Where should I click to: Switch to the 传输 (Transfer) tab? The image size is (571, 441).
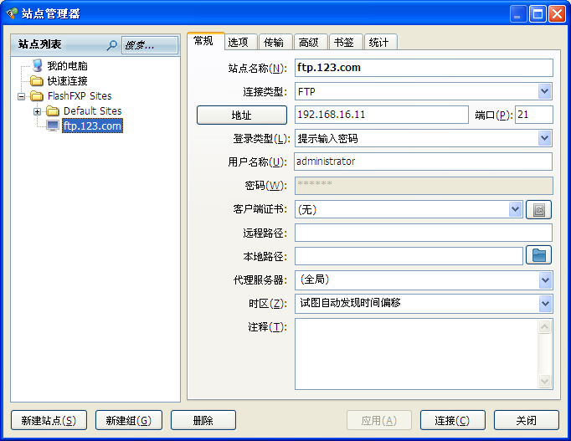[x=275, y=42]
